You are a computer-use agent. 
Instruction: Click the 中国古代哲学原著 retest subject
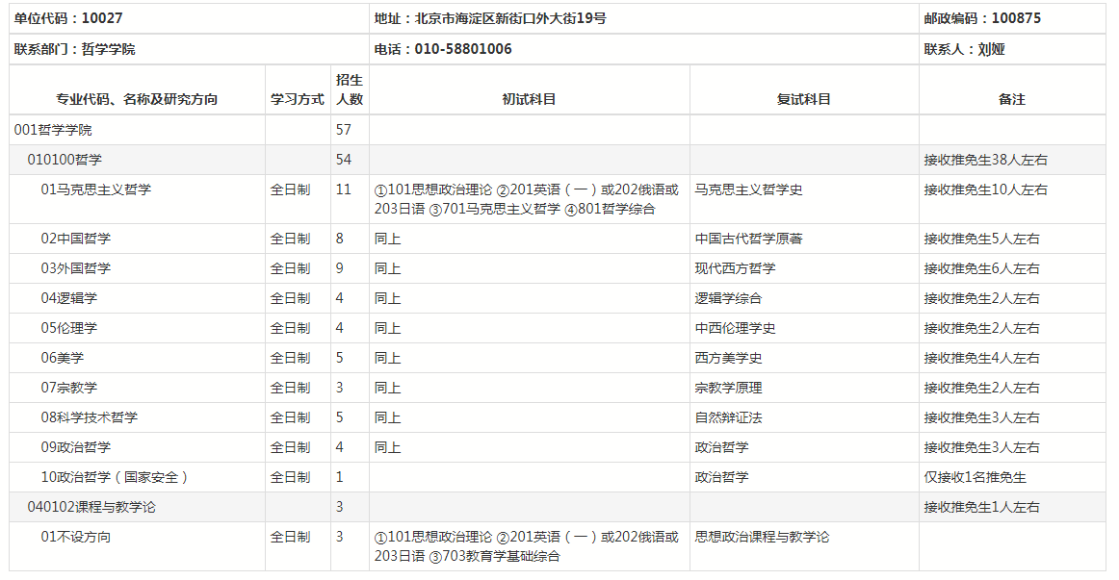[748, 239]
